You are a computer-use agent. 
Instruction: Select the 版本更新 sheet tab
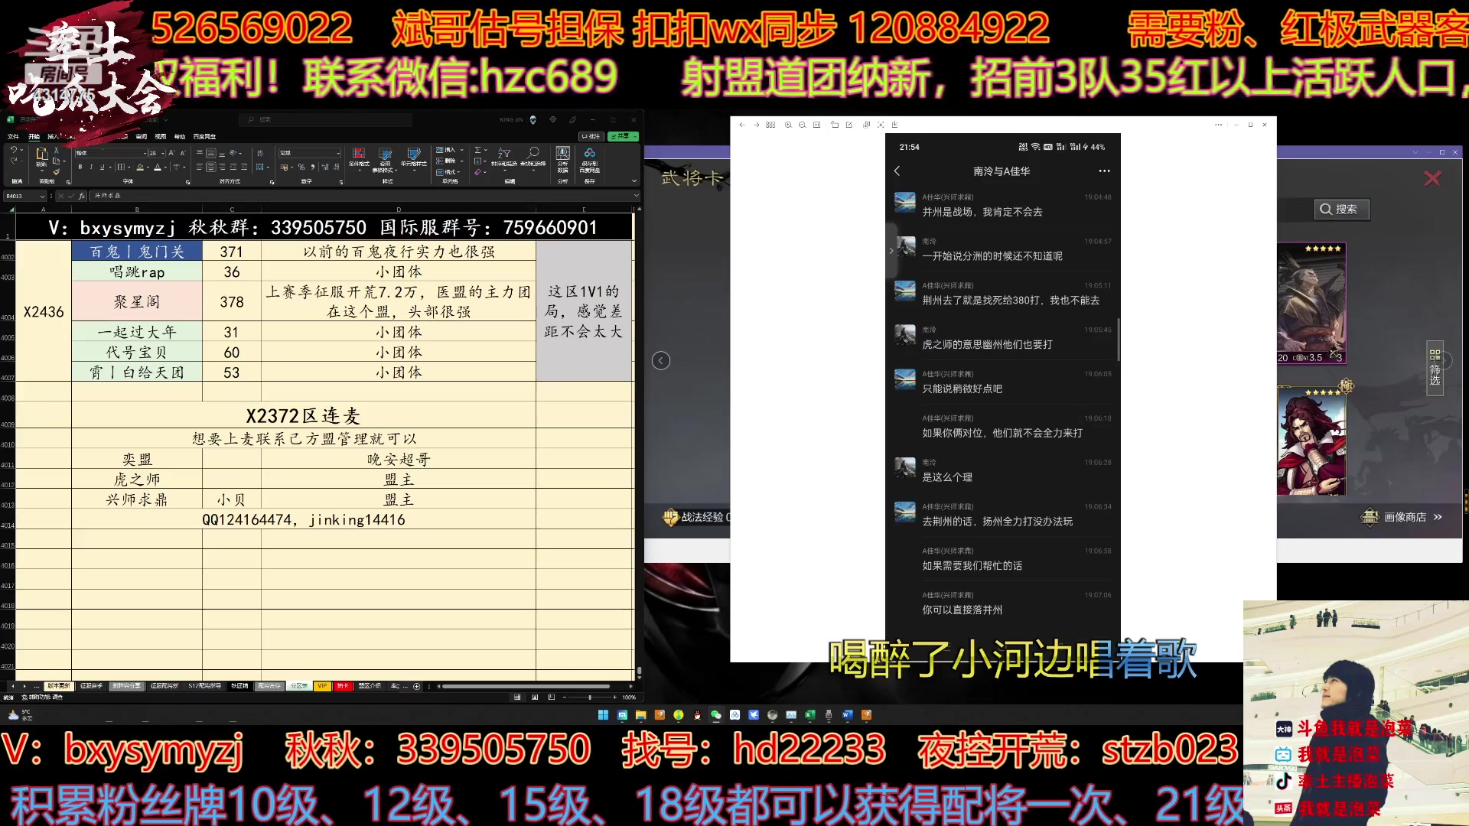click(59, 686)
